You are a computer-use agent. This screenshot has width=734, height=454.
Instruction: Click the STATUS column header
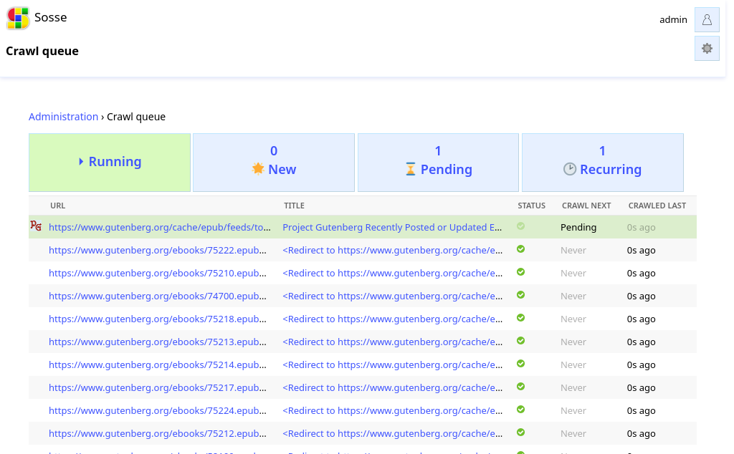(x=531, y=206)
